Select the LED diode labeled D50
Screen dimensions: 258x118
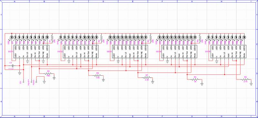pos(11,37)
